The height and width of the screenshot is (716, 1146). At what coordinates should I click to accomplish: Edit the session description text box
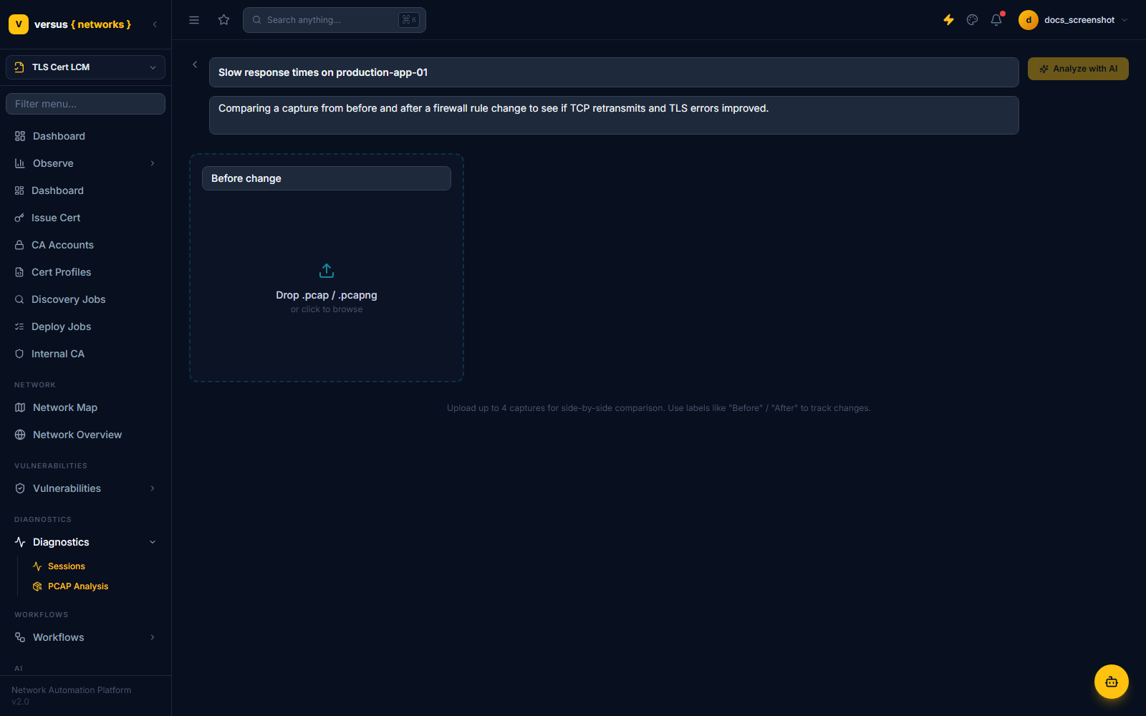pyautogui.click(x=614, y=115)
